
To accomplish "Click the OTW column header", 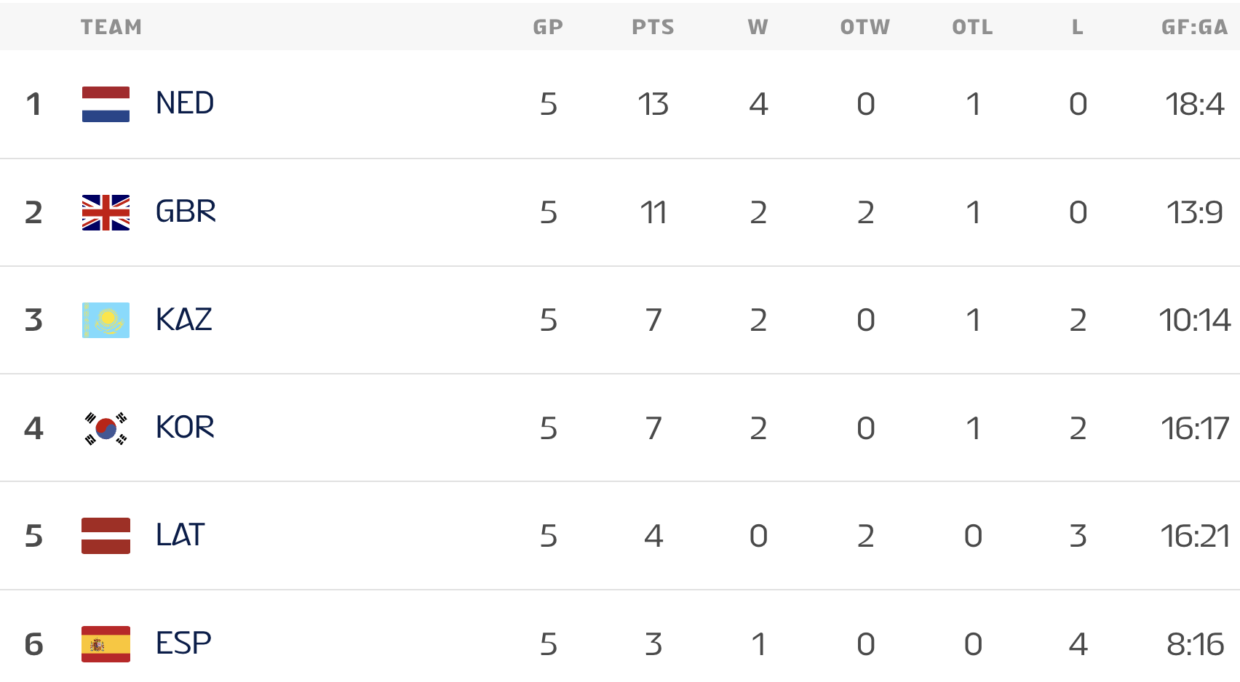I will click(865, 27).
